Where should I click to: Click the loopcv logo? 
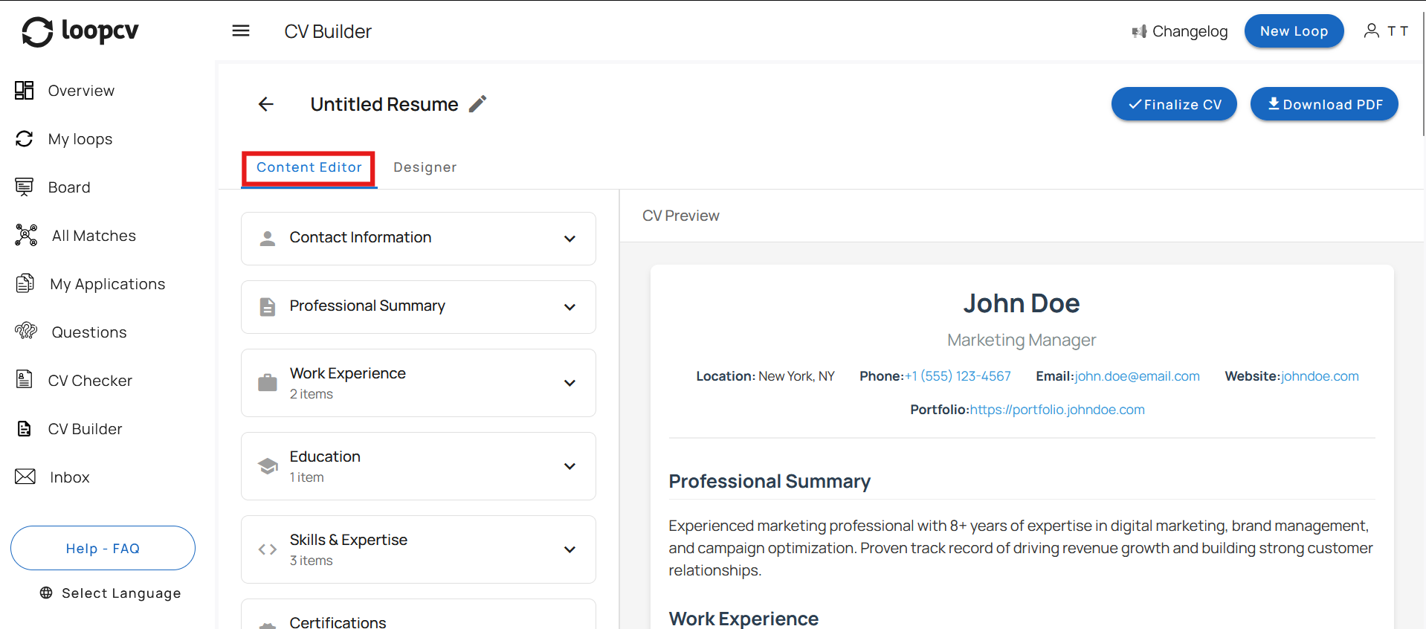[x=80, y=31]
